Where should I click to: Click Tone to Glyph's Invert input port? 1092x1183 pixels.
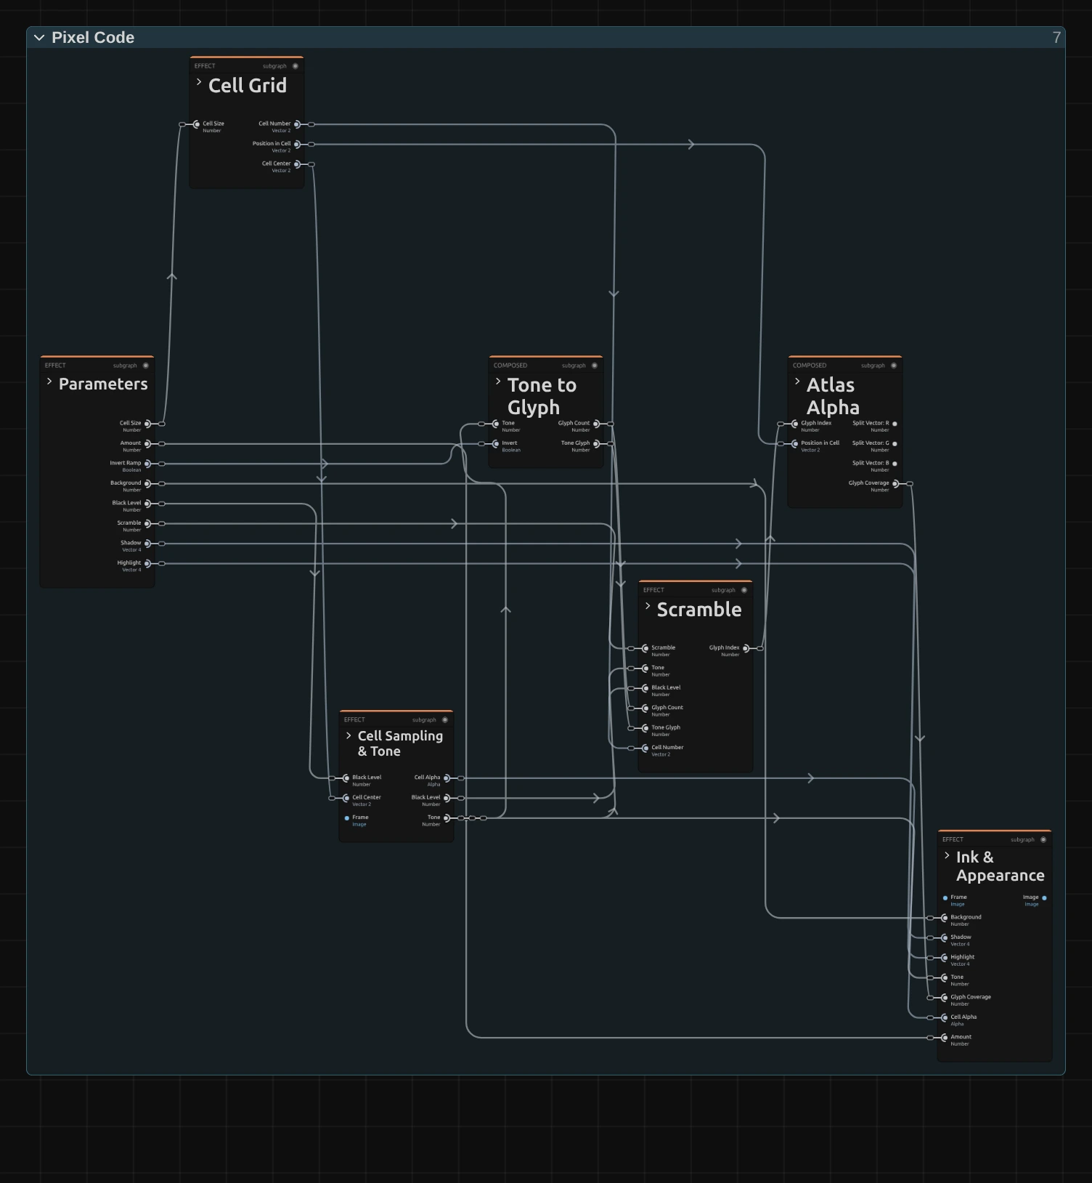(x=496, y=444)
